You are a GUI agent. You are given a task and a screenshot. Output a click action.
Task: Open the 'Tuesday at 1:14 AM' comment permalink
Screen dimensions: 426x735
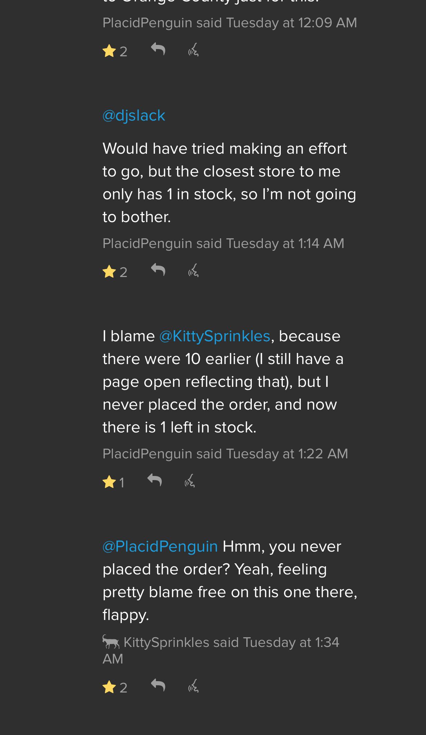tap(285, 244)
